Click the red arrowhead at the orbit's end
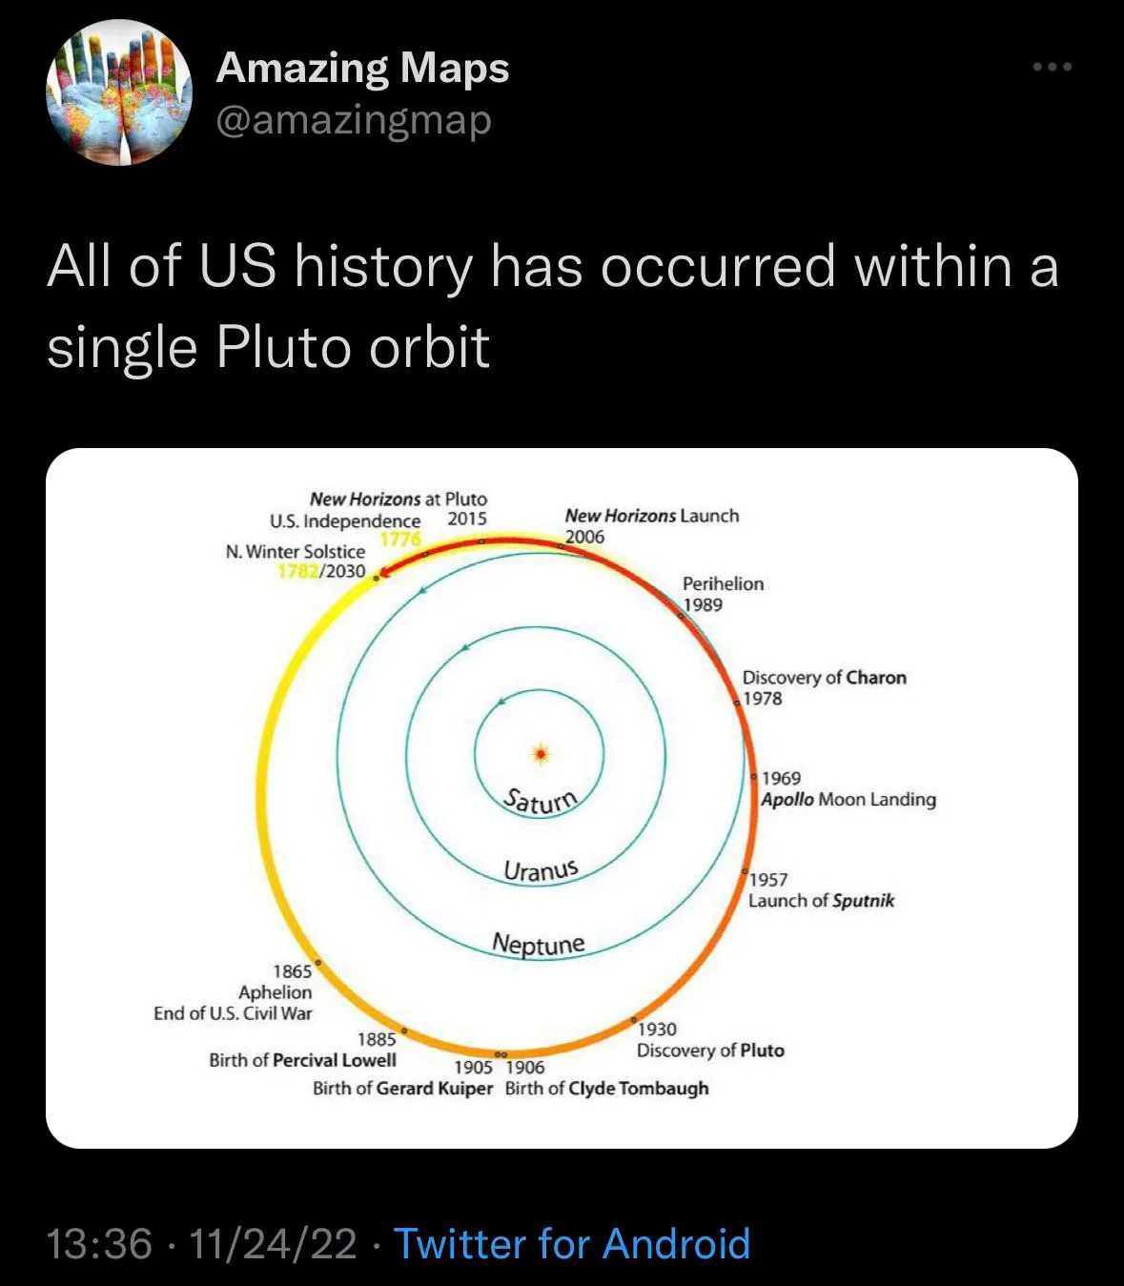 380,575
